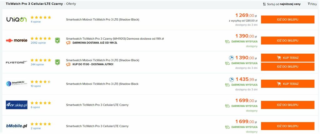The height and width of the screenshot is (134, 320).
Task: Open '2 opinie' reviews link
Action: pos(36,128)
